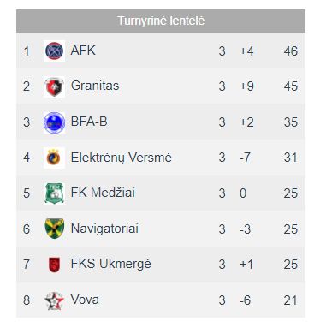Select the Elektrėnų Versmė team name
This screenshot has width=332, height=327.
[x=122, y=158]
